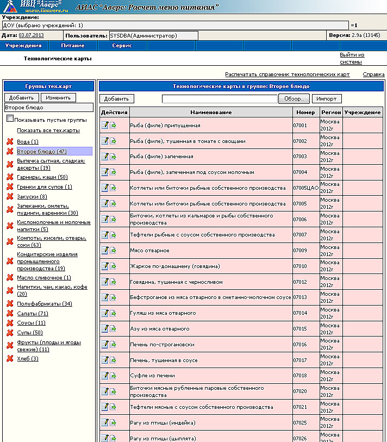387x442 pixels.
Task: Edit the Мясо отварное card
Action: pos(105,250)
